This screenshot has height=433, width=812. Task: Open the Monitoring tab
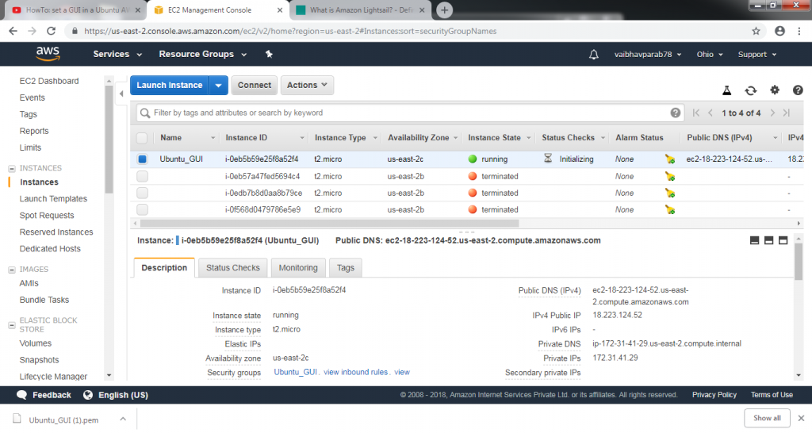[298, 268]
